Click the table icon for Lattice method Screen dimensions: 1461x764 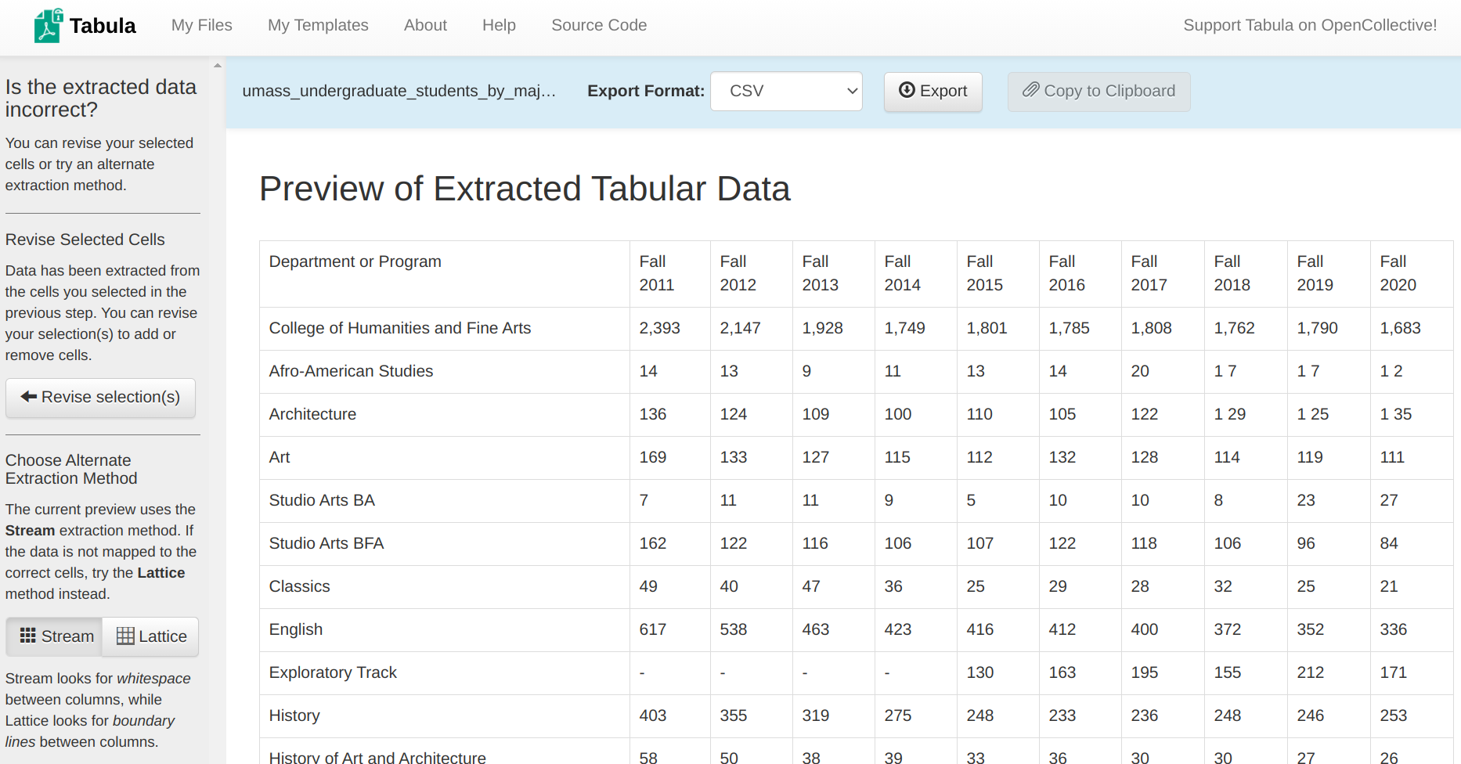[x=125, y=636]
